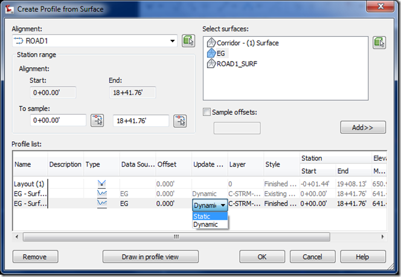This screenshot has width=401, height=277.
Task: Click the Name column header
Action: [30, 164]
